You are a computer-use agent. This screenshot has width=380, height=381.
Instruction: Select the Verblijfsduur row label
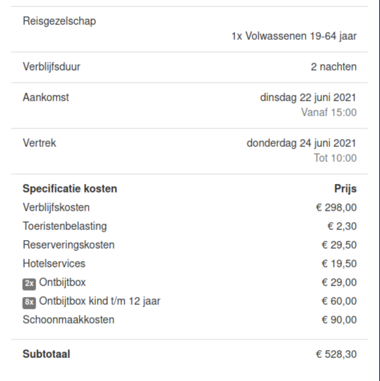tap(52, 67)
